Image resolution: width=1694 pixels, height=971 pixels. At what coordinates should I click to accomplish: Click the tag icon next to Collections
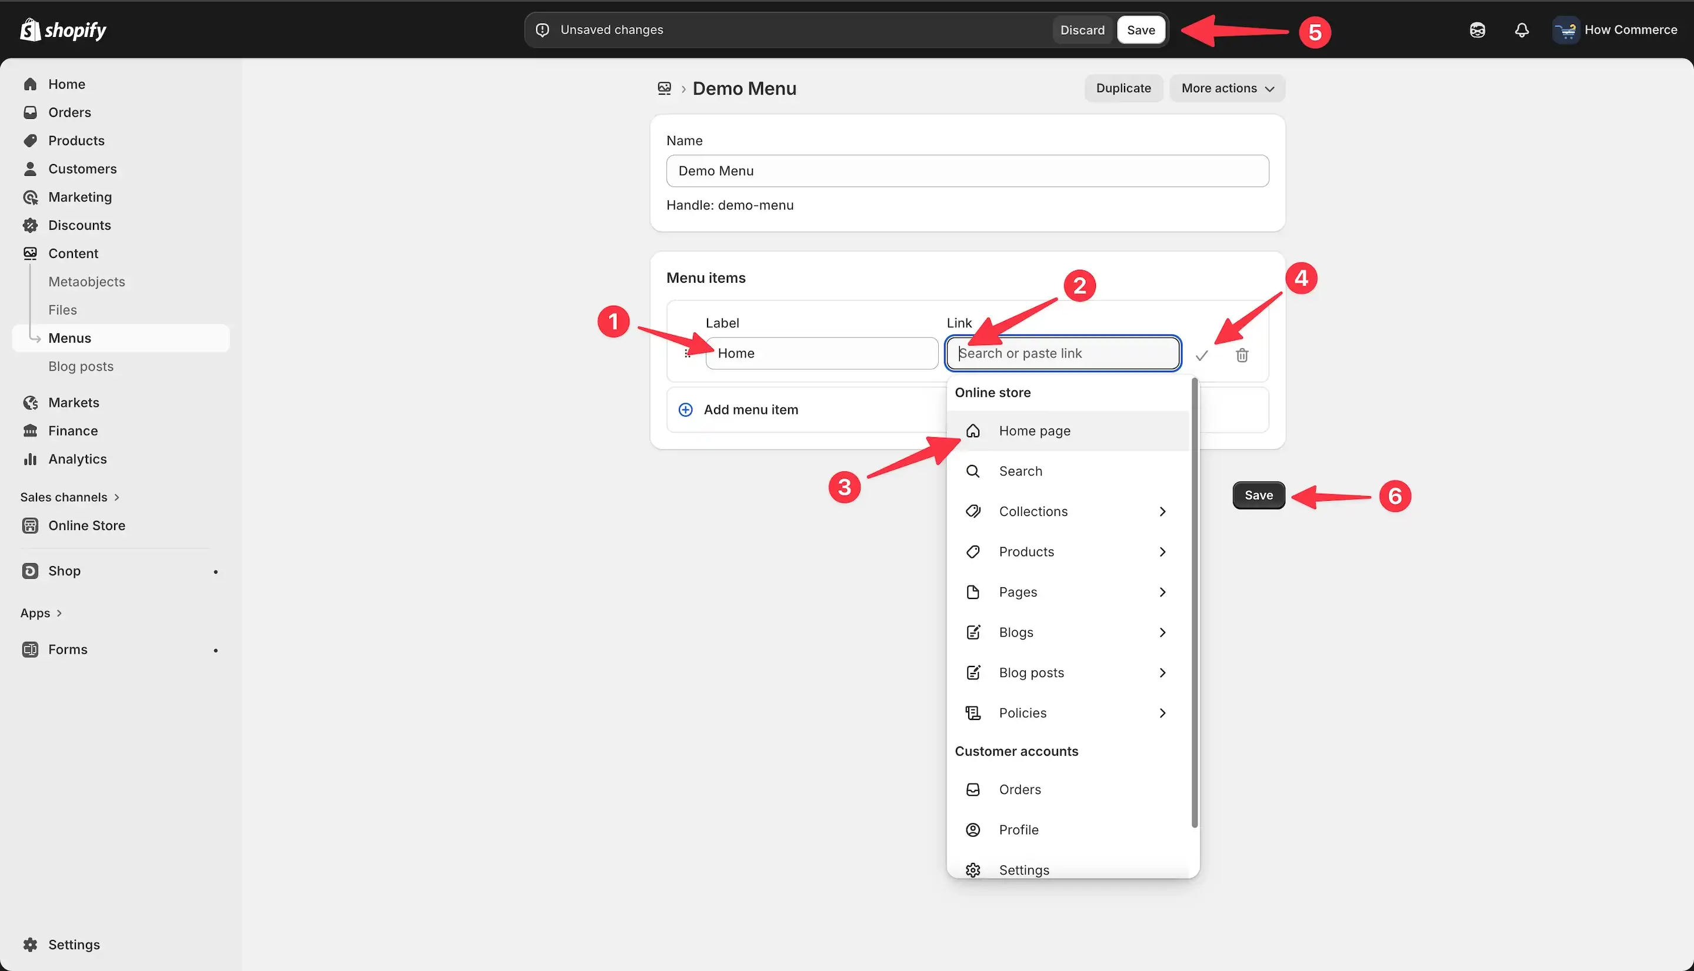coord(973,511)
